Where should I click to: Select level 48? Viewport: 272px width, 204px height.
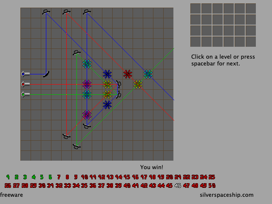195,186
